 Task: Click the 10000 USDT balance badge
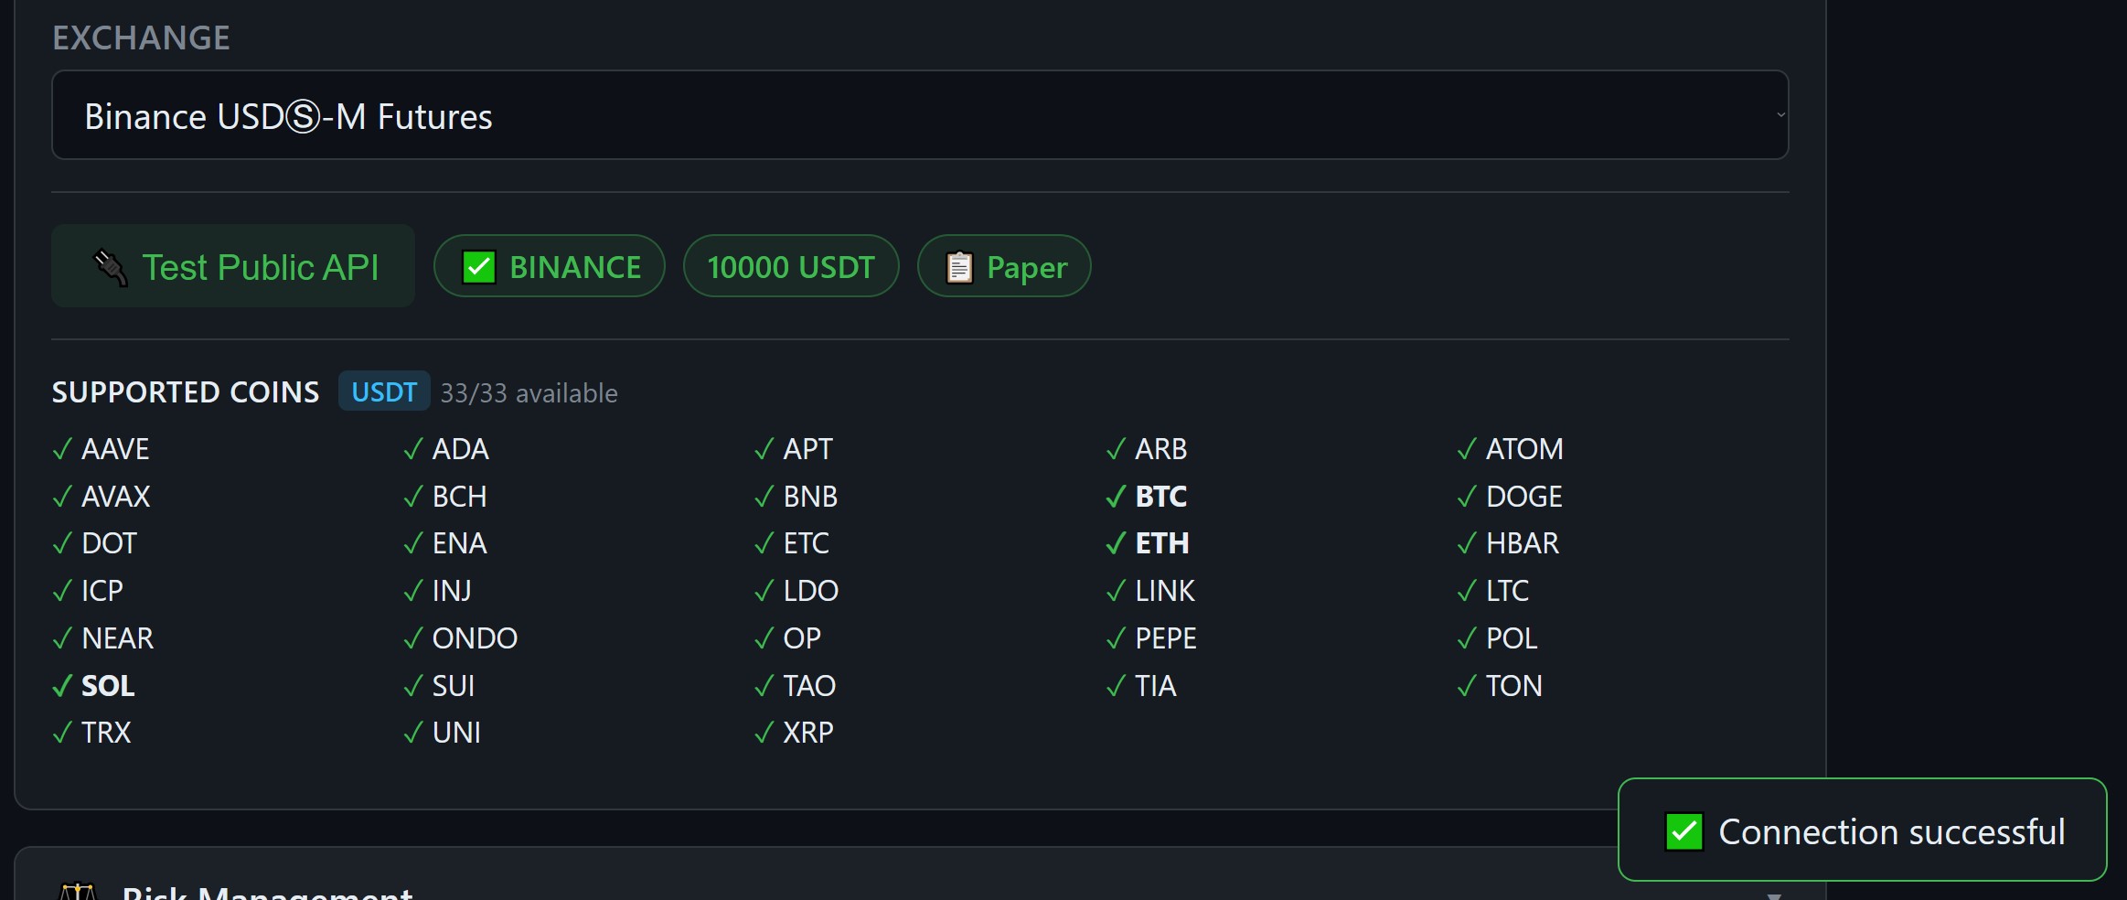point(790,266)
